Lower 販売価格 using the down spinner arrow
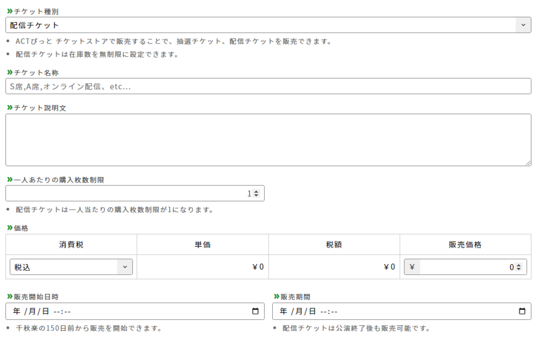Image resolution: width=539 pixels, height=341 pixels. tap(519, 269)
